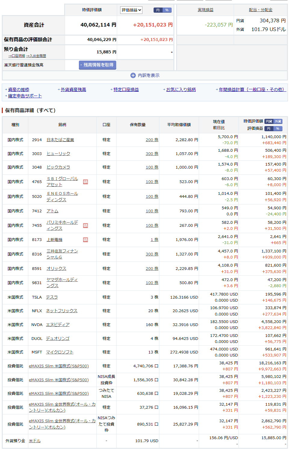Image resolution: width=290 pixels, height=450 pixels.
Task: Select 円貨 for 時価評価額 in table header
Action: coord(269,121)
